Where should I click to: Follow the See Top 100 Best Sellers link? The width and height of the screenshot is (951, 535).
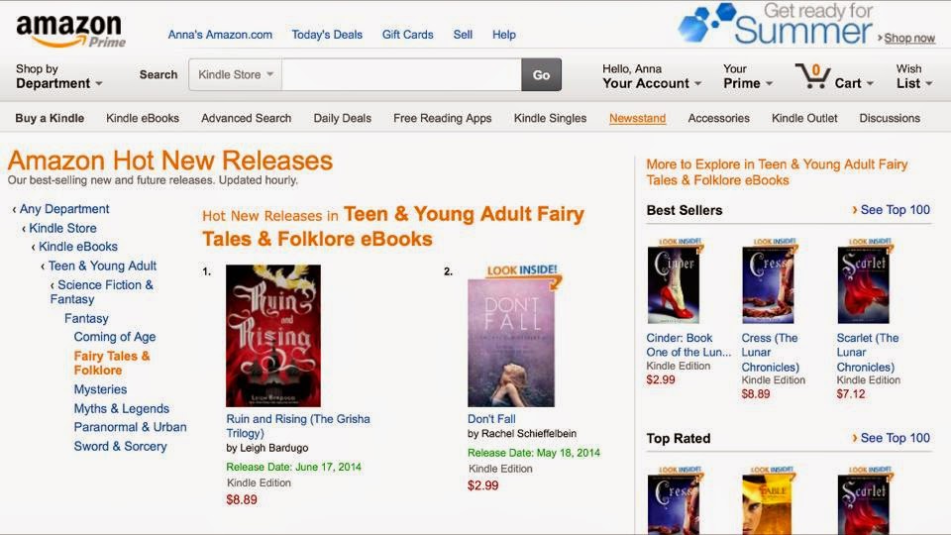892,210
